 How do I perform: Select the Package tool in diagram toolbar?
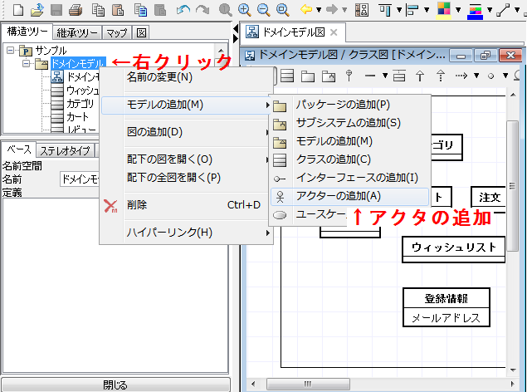coord(308,76)
